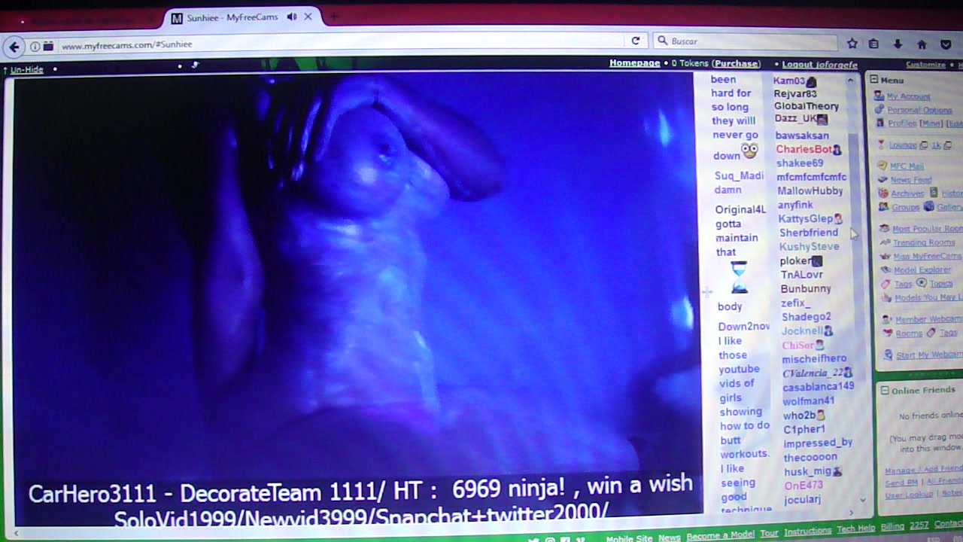Collapse the Online Friends panel

click(x=885, y=391)
